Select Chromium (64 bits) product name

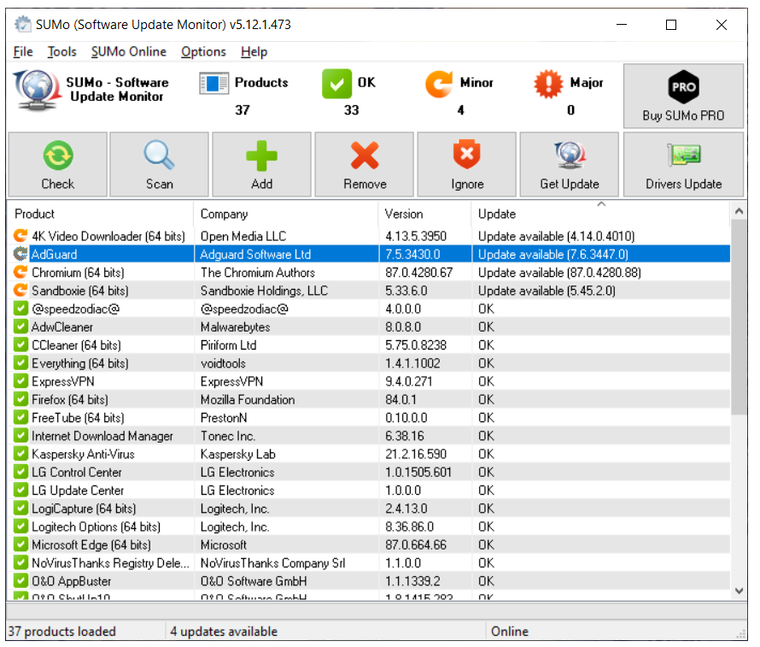(x=78, y=273)
